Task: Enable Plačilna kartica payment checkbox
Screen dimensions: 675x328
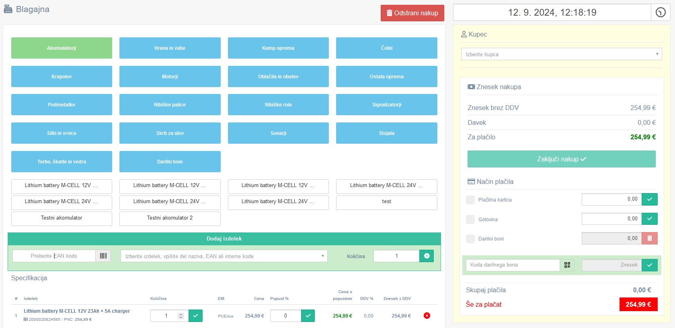Action: [x=470, y=200]
